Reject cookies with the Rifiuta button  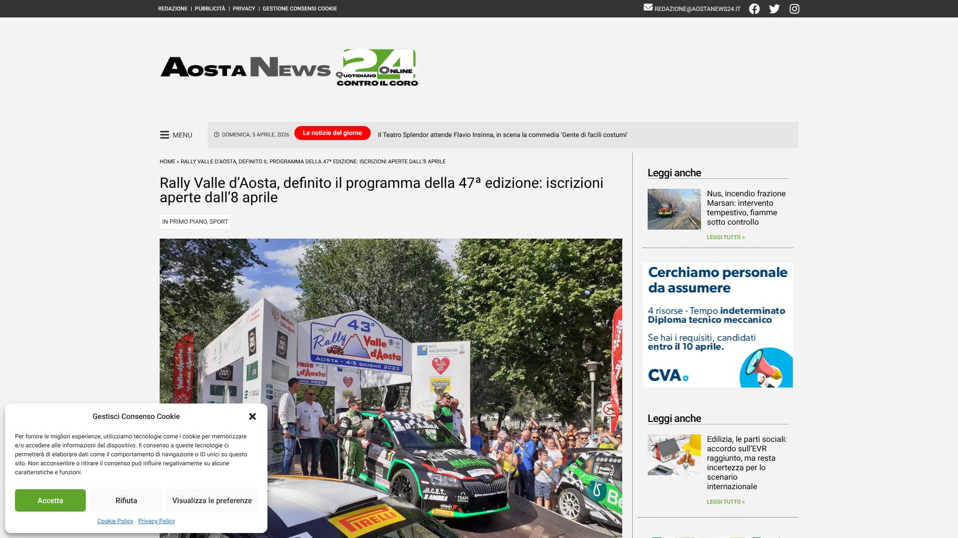click(x=126, y=500)
